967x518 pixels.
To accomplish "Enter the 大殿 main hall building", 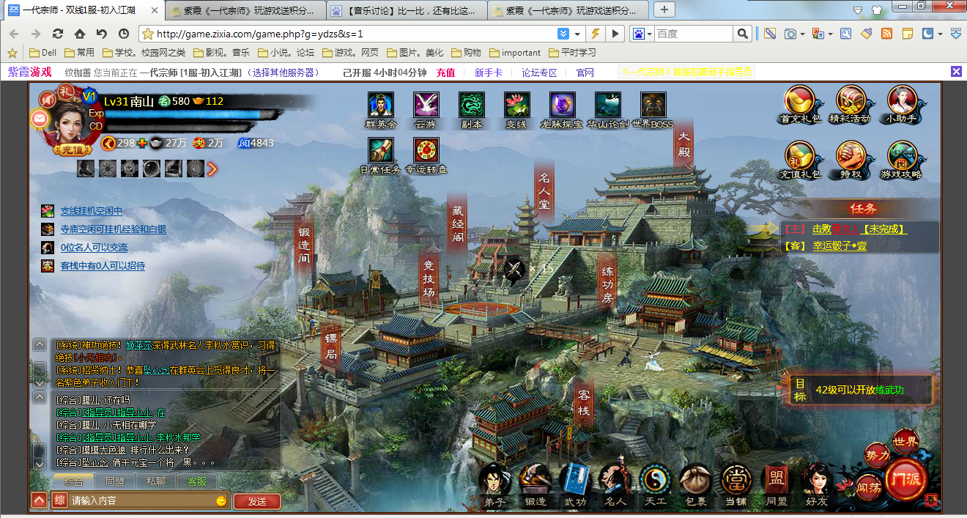I will (x=684, y=145).
